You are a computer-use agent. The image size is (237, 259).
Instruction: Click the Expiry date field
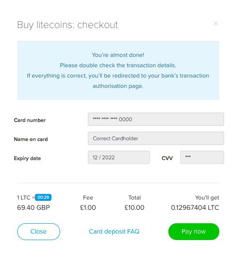119,157
